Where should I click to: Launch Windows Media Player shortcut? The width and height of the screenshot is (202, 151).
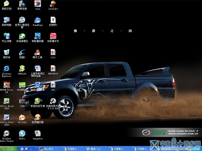(7, 133)
